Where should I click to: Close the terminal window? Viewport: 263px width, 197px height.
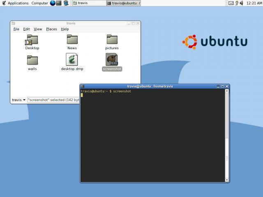click(x=227, y=86)
